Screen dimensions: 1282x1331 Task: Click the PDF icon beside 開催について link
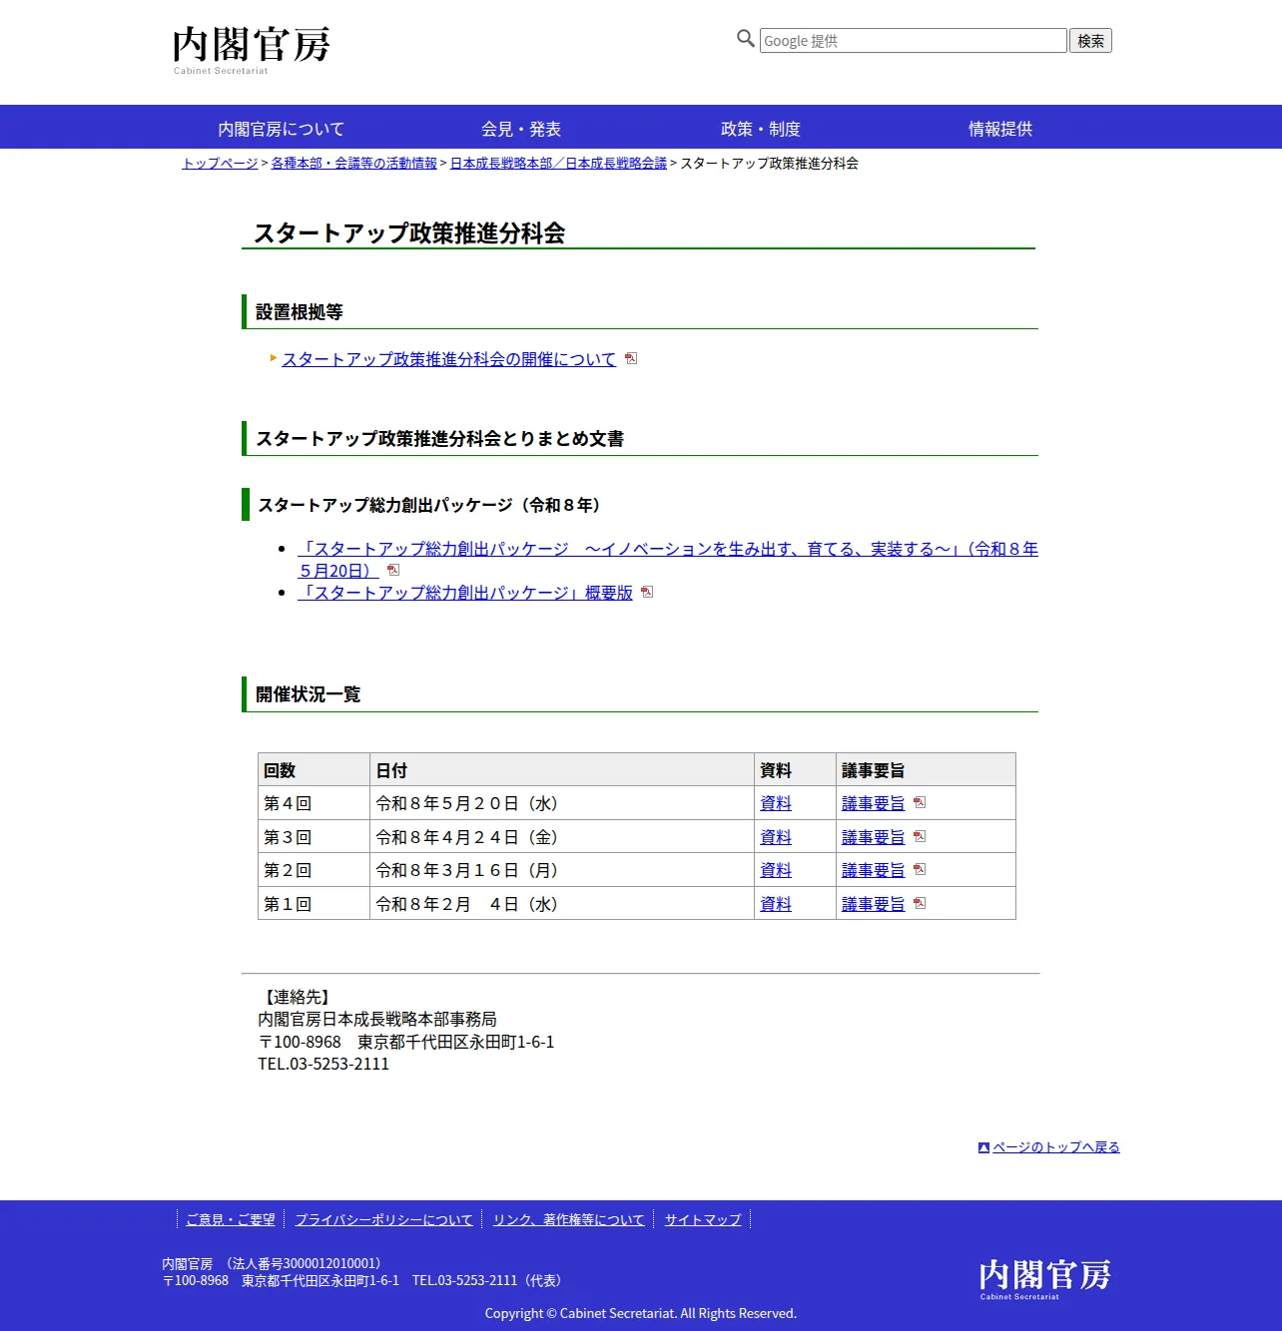click(631, 358)
